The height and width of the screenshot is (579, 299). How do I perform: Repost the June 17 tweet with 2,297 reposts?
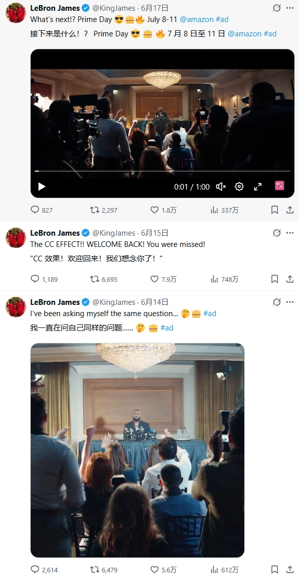[x=95, y=210]
